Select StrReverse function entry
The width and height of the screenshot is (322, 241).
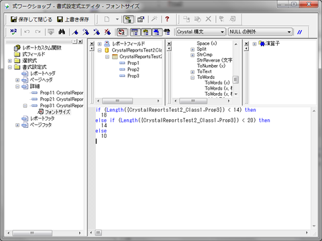215,60
